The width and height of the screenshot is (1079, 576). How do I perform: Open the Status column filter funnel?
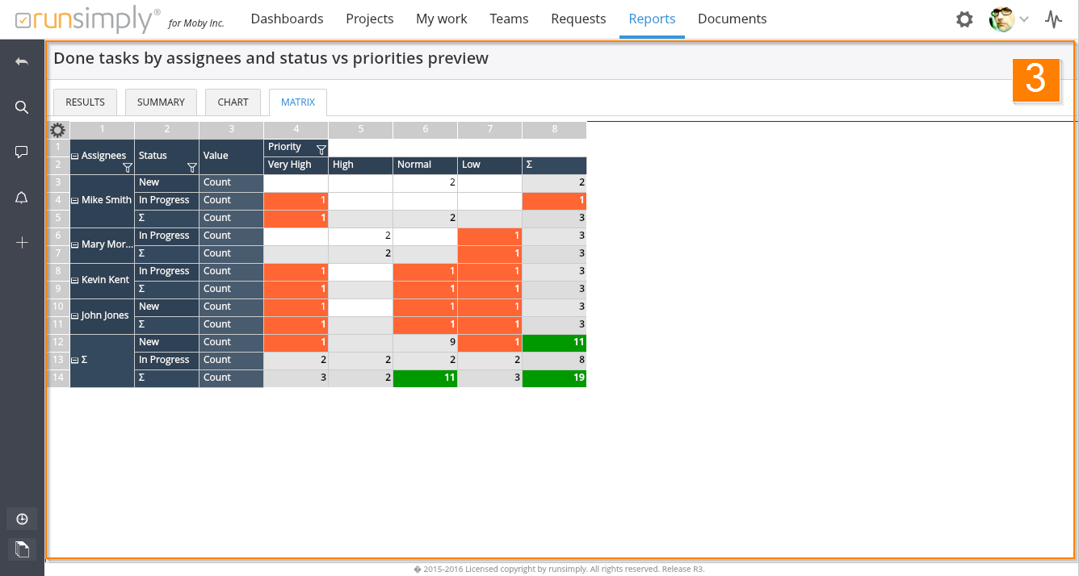coord(191,168)
